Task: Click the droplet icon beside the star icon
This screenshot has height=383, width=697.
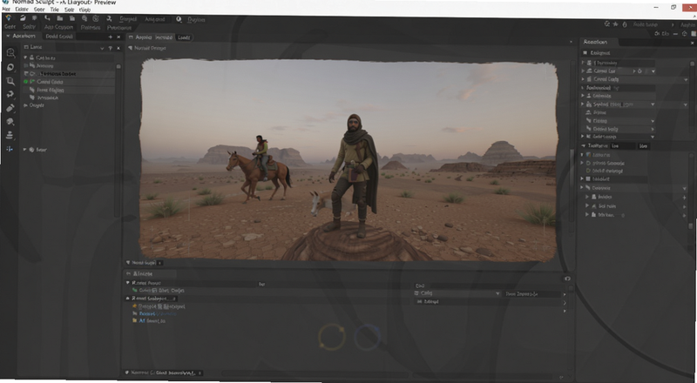Action: click(625, 24)
